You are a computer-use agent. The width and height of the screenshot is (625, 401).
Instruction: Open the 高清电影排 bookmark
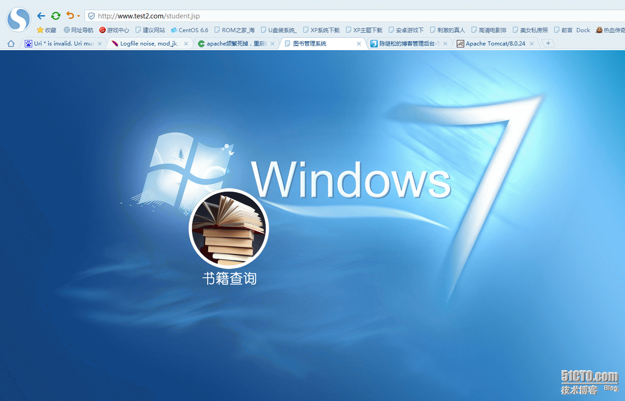pos(489,30)
